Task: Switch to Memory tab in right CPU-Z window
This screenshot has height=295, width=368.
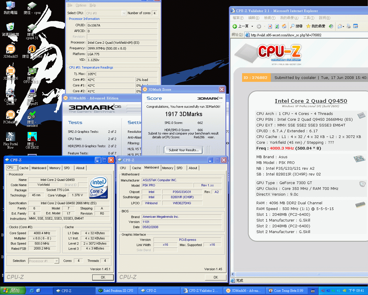Action: point(168,168)
